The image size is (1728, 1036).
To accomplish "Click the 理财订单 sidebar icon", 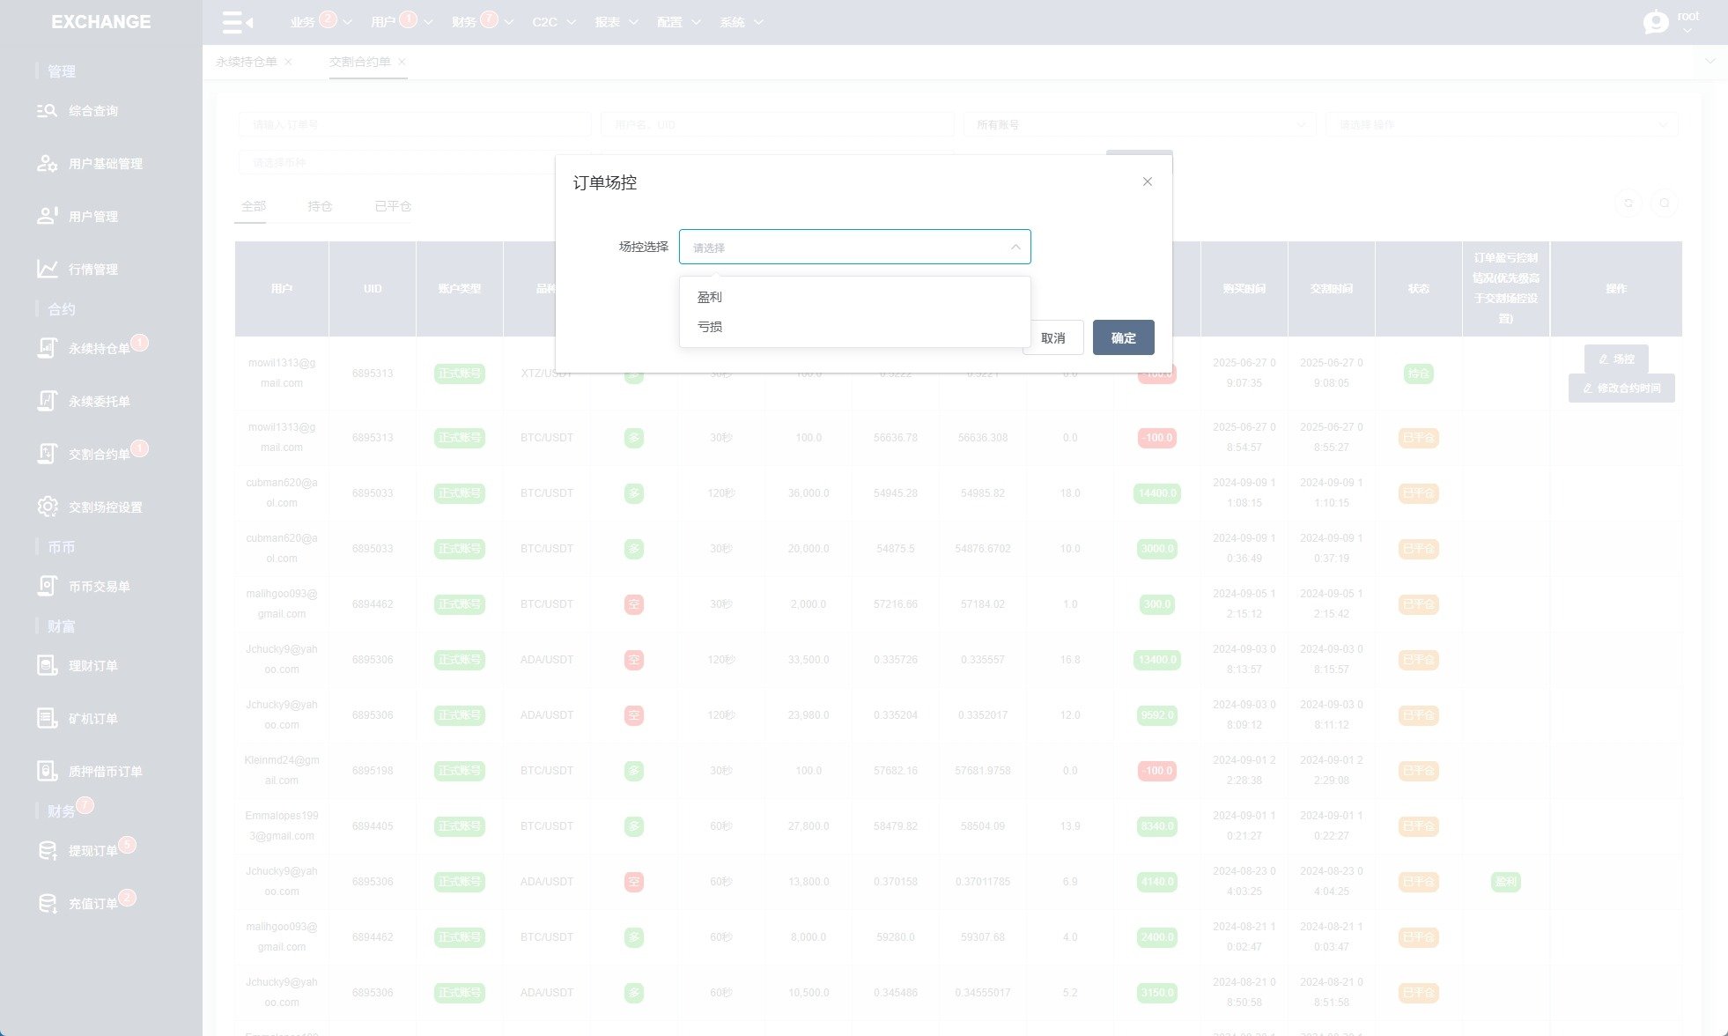I will (x=47, y=666).
